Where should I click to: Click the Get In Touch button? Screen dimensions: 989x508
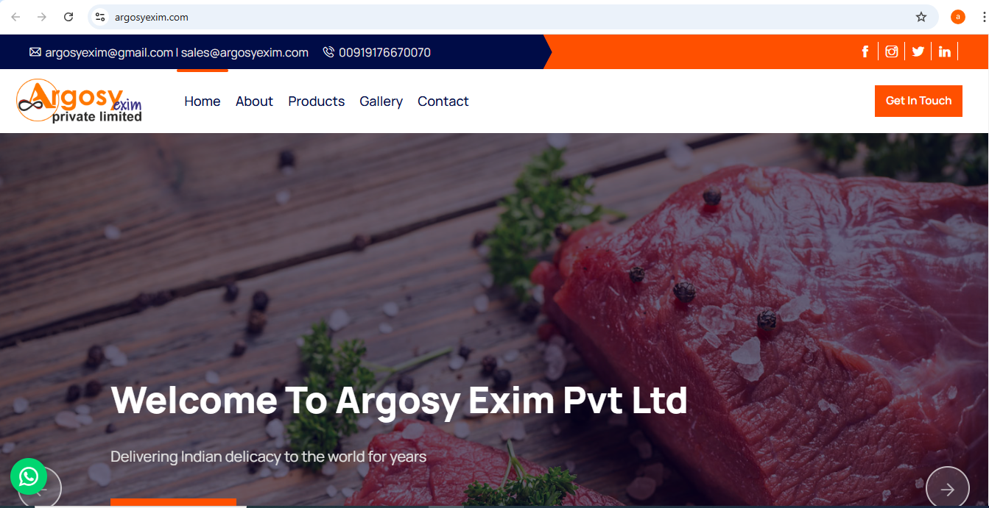(x=918, y=101)
